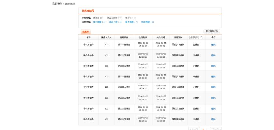Open 新品上架 (5) message link
The height and width of the screenshot is (130, 274).
click(x=115, y=22)
